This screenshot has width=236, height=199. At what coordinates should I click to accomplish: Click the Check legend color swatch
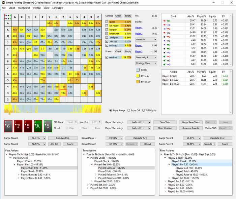(x=138, y=70)
